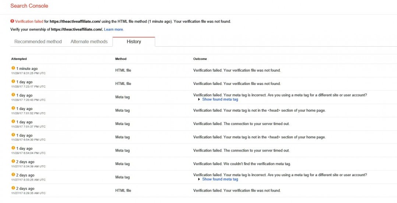This screenshot has width=397, height=203.
Task: Click warning icon for 11/28/17 7:23:17 PM attempt
Action: click(x=13, y=81)
